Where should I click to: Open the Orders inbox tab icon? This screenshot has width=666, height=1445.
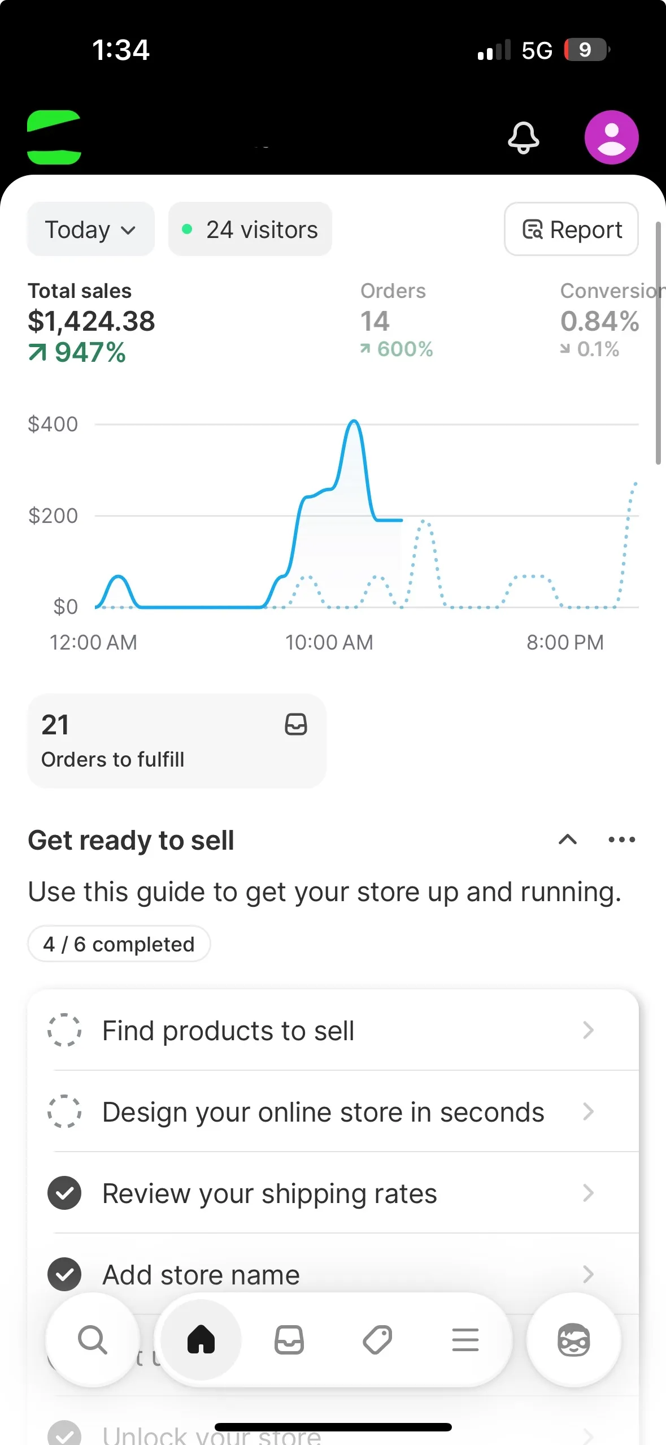click(x=289, y=1339)
